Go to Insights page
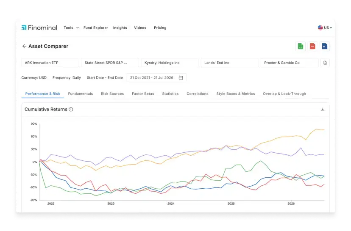The width and height of the screenshot is (351, 231). pyautogui.click(x=120, y=27)
